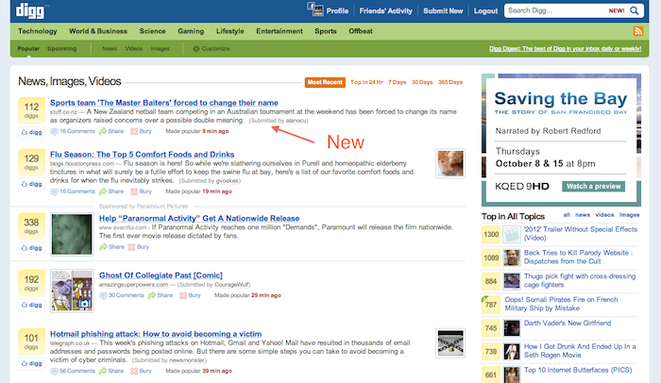
Task: Select the Popular tab
Action: (28, 49)
